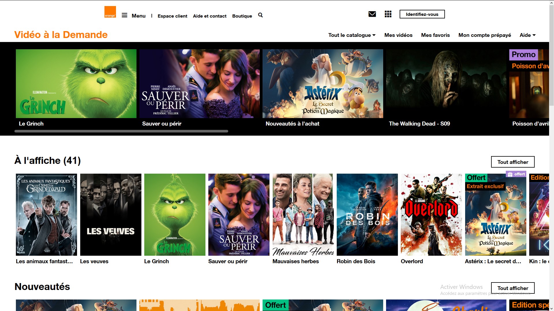This screenshot has height=311, width=554.
Task: Click the 'Mauvaises herbes' title text
Action: click(x=295, y=261)
